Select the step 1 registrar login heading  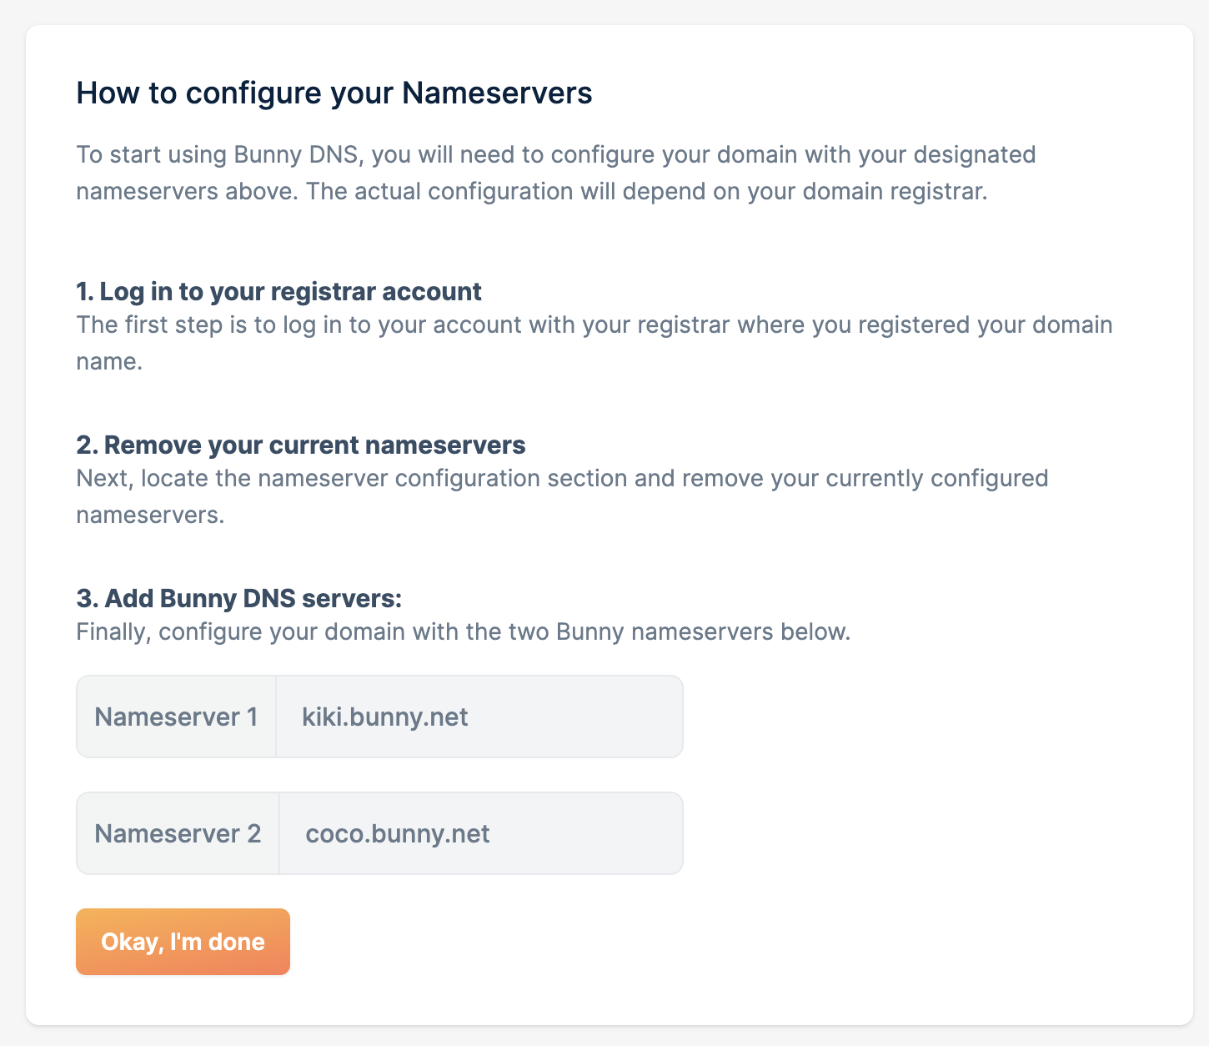point(278,291)
